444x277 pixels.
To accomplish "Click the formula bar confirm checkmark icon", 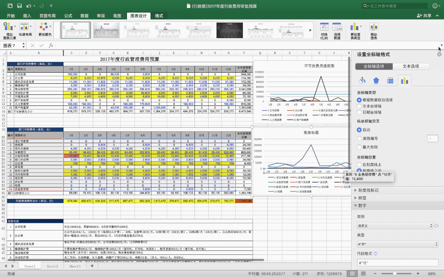I will [42, 45].
